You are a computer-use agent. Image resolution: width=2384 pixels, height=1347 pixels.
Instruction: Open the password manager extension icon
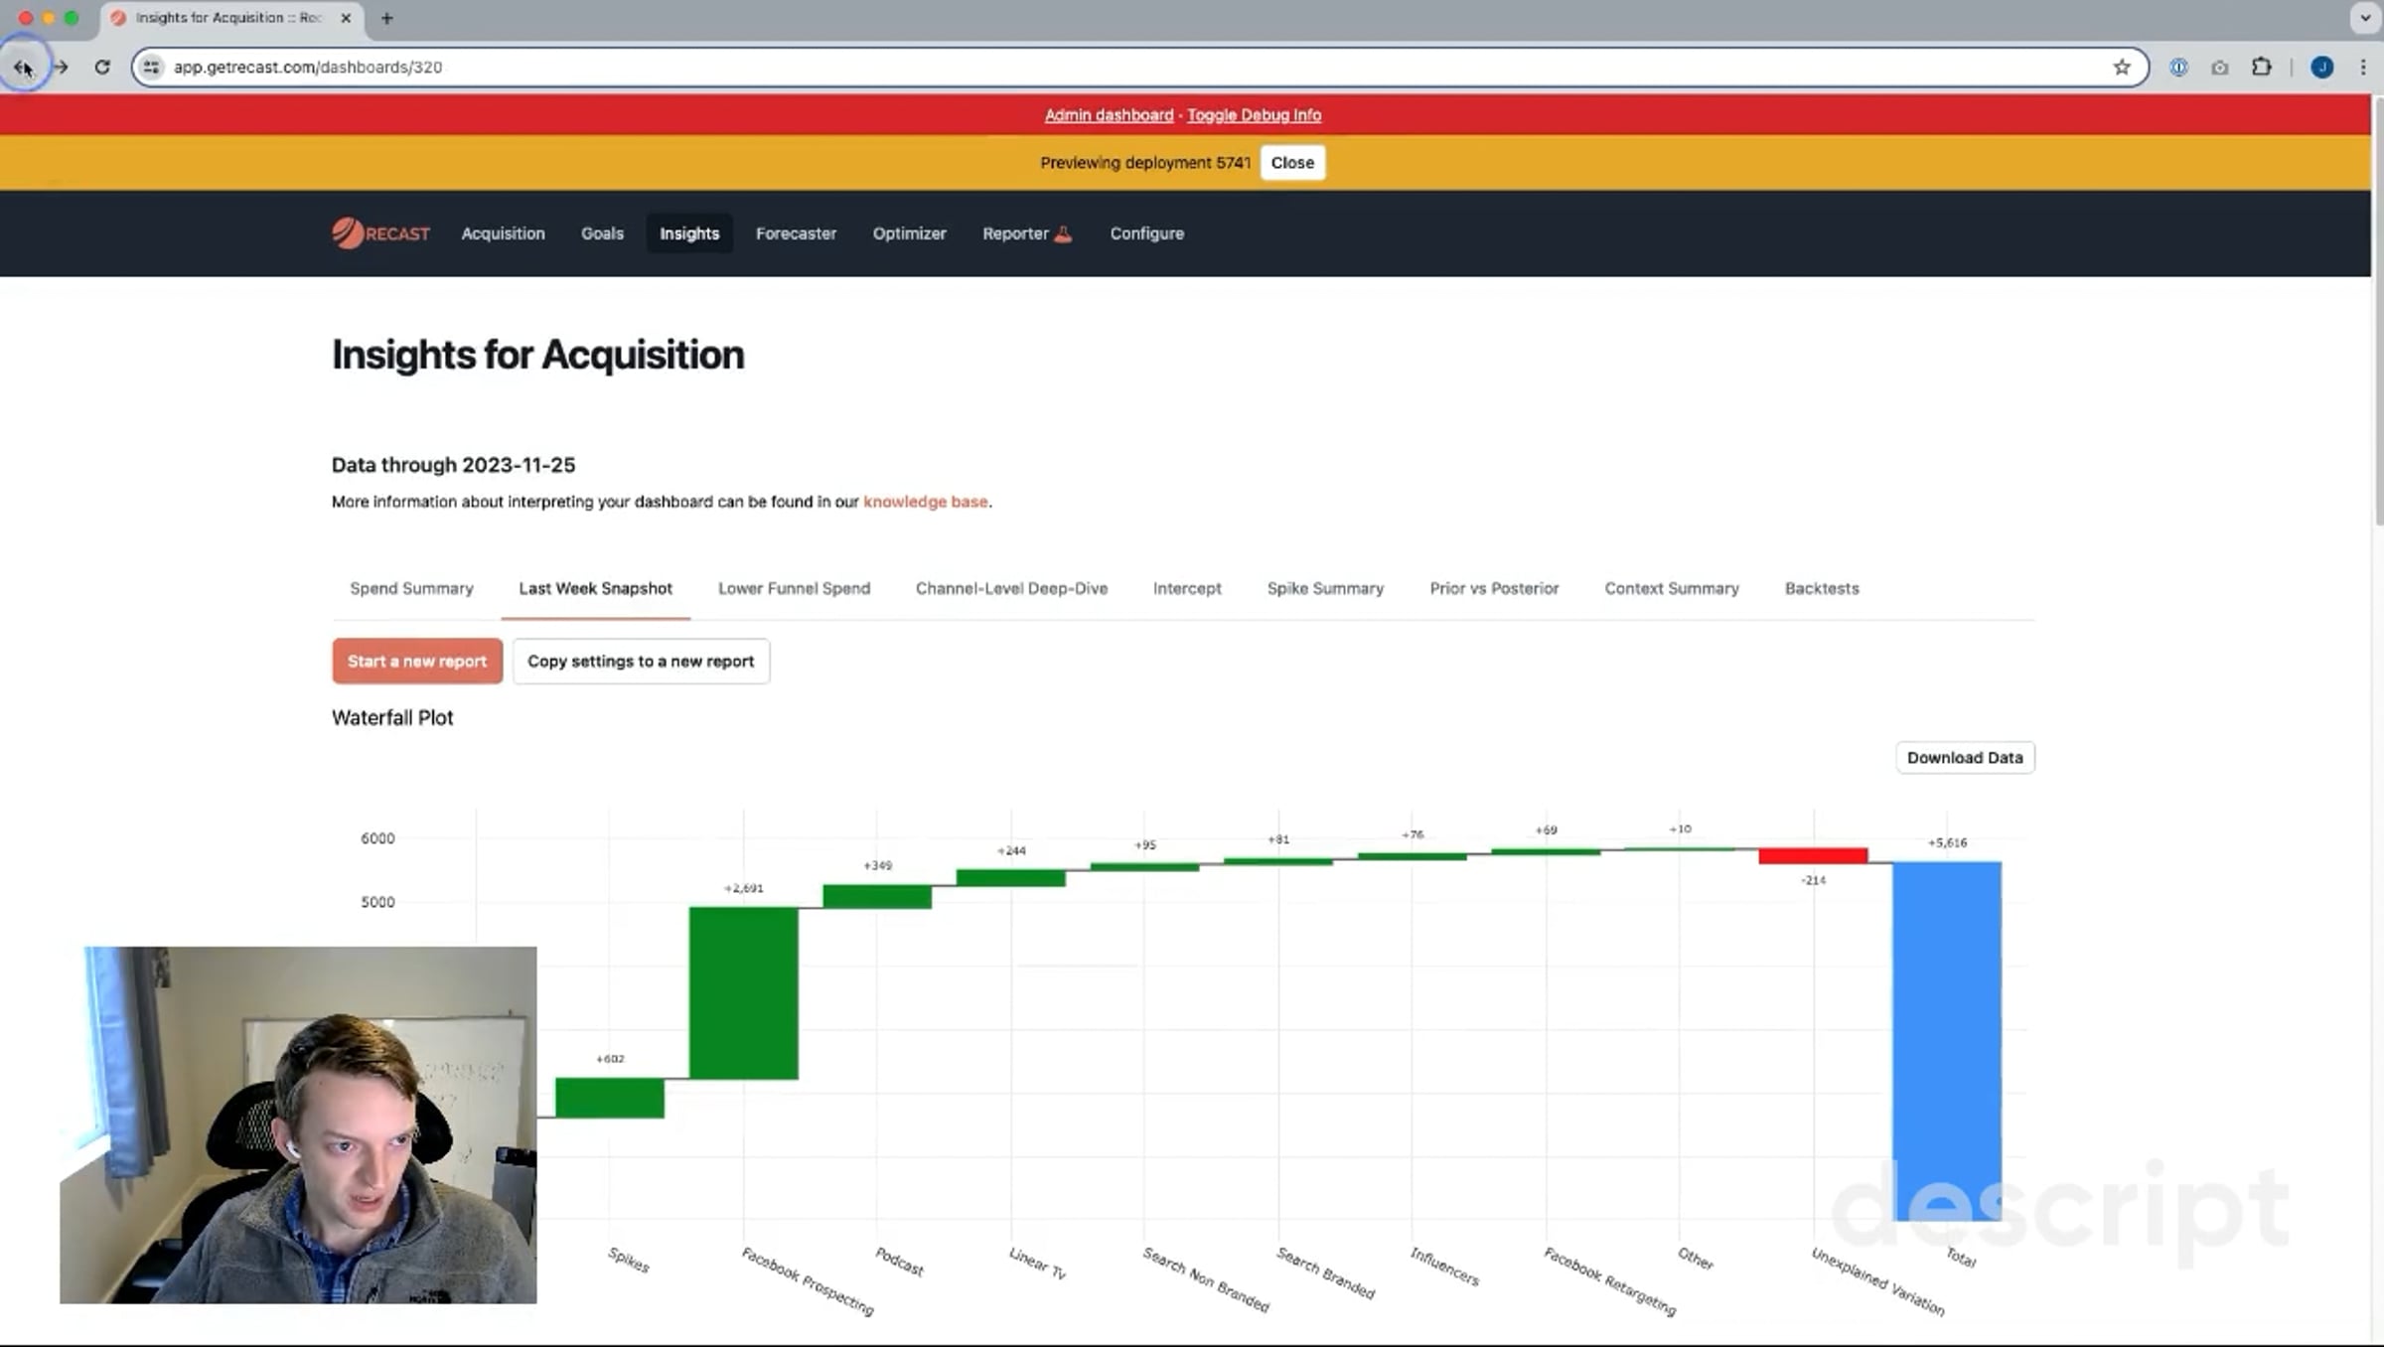pos(2178,67)
